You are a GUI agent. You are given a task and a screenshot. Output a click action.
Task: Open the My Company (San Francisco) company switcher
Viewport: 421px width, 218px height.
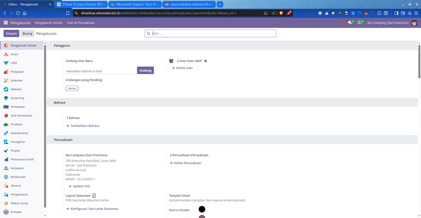(x=388, y=22)
